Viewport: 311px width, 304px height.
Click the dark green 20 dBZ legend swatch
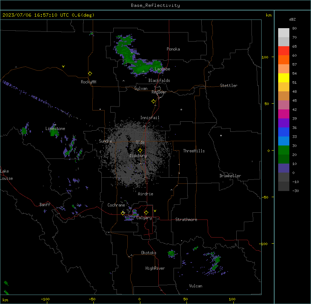[284, 159]
